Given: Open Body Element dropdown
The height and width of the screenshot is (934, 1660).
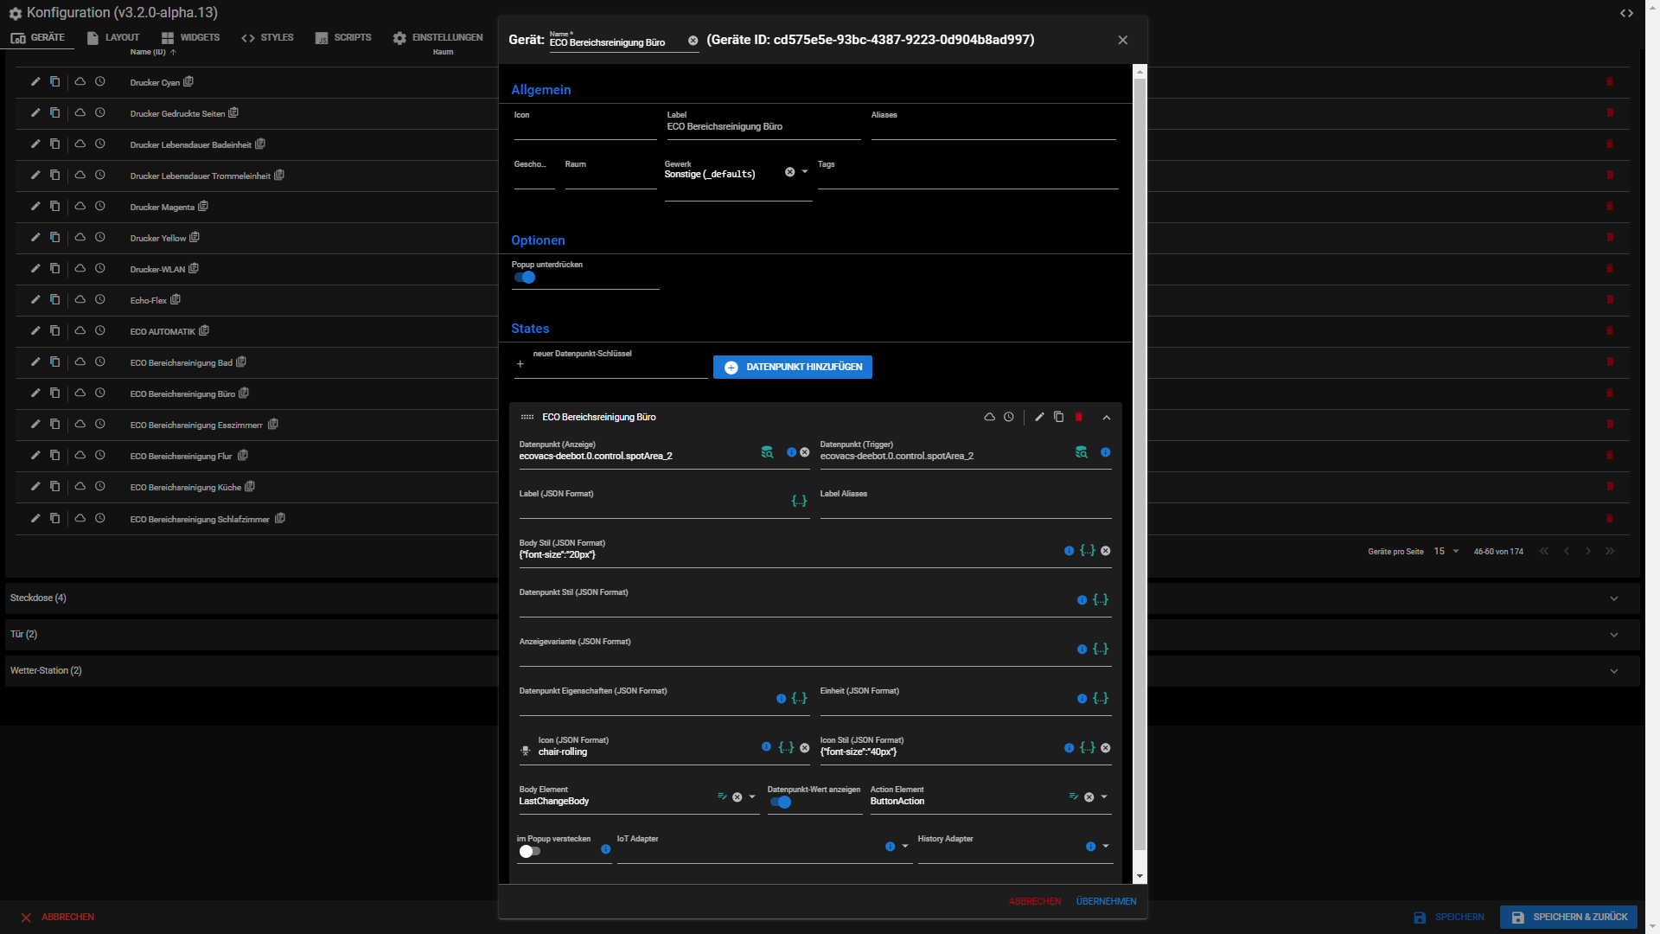Looking at the screenshot, I should (x=752, y=797).
